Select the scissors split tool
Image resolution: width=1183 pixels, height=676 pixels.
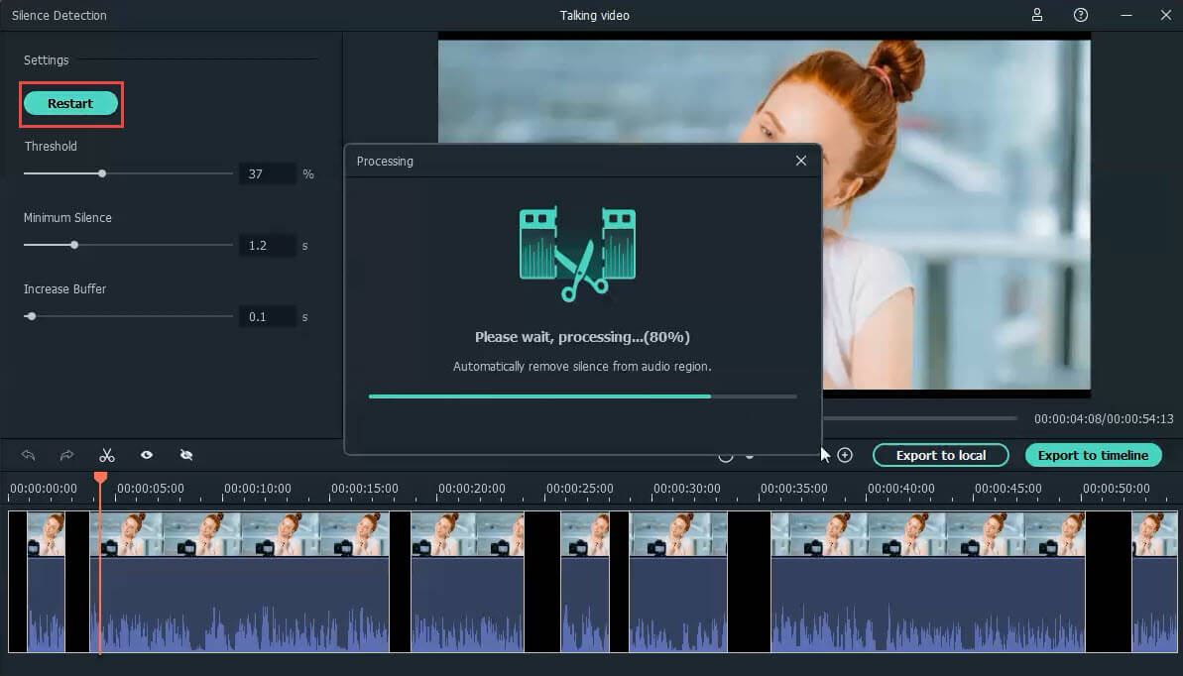click(x=107, y=455)
